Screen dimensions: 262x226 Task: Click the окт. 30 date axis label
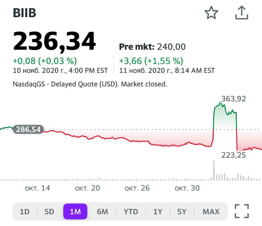pyautogui.click(x=187, y=188)
